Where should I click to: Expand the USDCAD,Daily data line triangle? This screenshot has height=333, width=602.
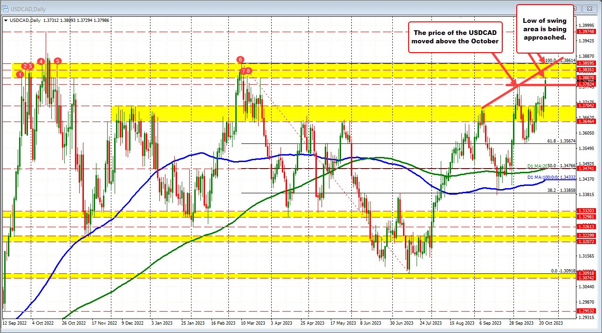[6, 20]
